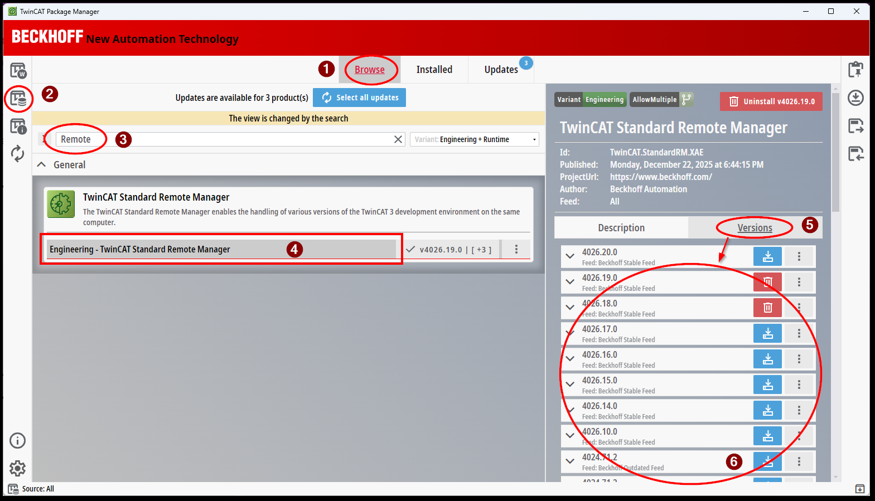Toggle the Variant Engineering badge

click(x=591, y=100)
